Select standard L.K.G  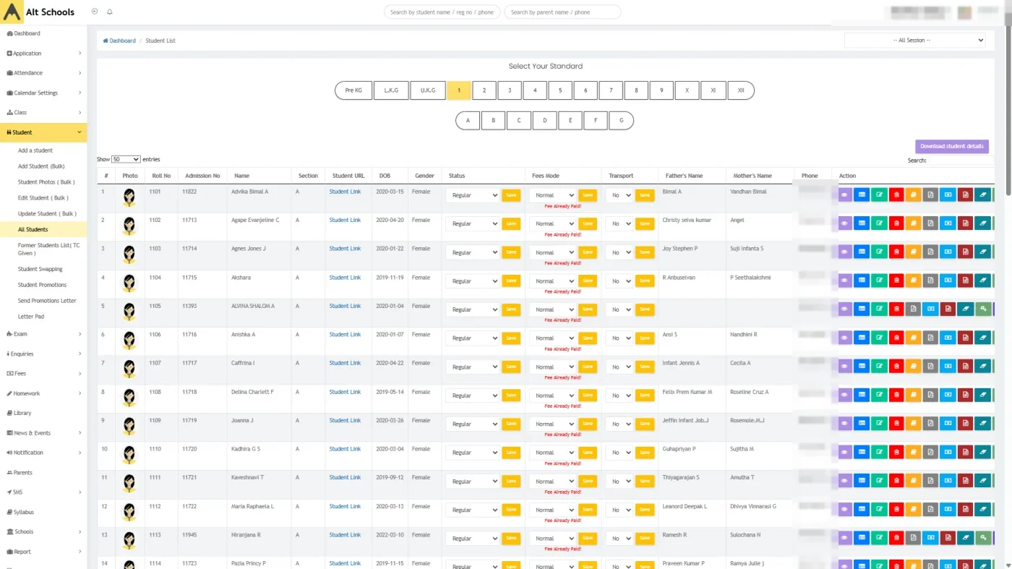391,90
